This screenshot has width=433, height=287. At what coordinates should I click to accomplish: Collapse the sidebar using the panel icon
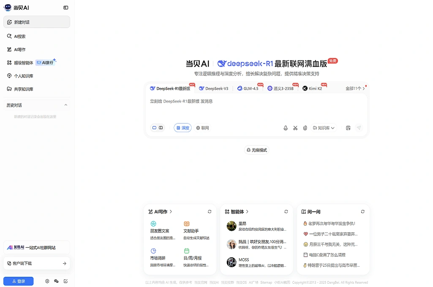tap(65, 8)
